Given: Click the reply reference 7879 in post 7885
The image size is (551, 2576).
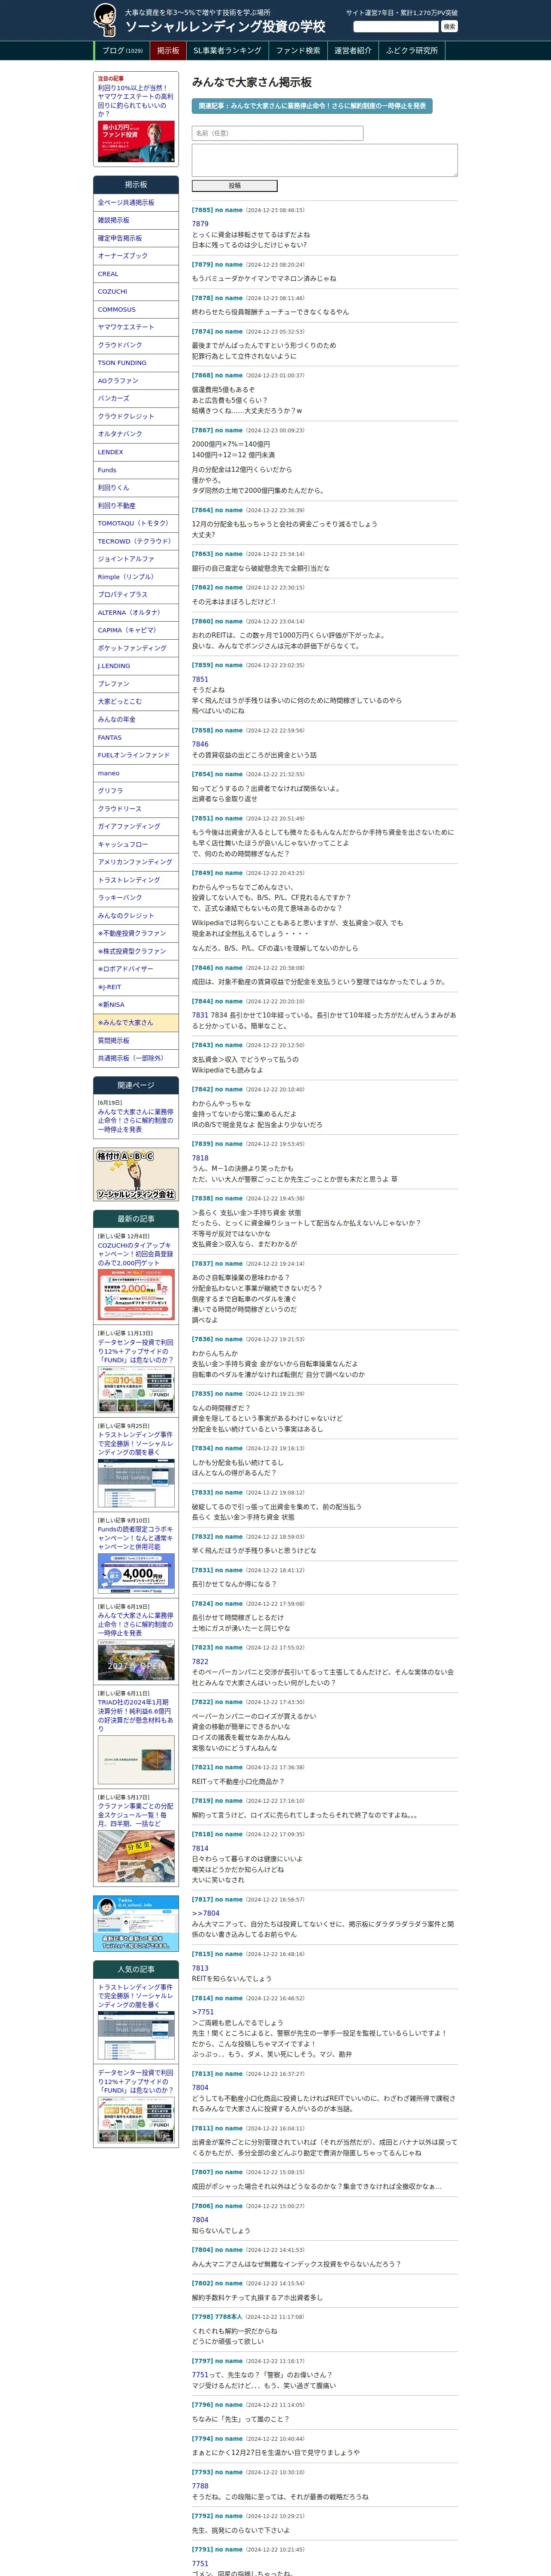Looking at the screenshot, I should pyautogui.click(x=200, y=224).
